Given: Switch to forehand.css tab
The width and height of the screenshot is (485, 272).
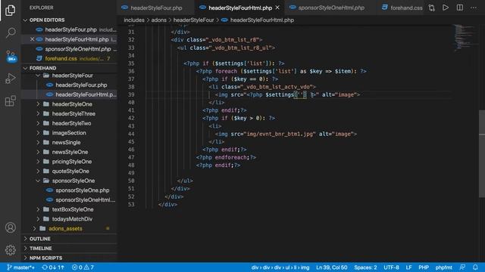Looking at the screenshot, I should (402, 8).
